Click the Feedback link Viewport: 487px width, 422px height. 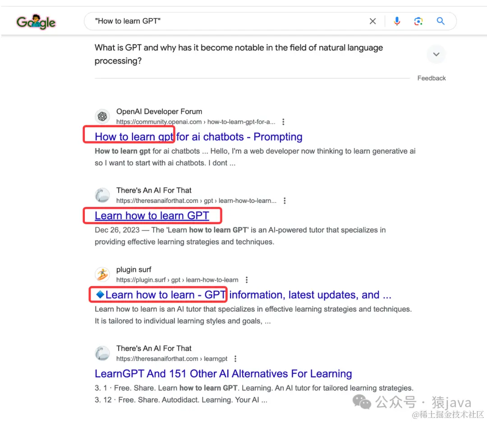[432, 78]
